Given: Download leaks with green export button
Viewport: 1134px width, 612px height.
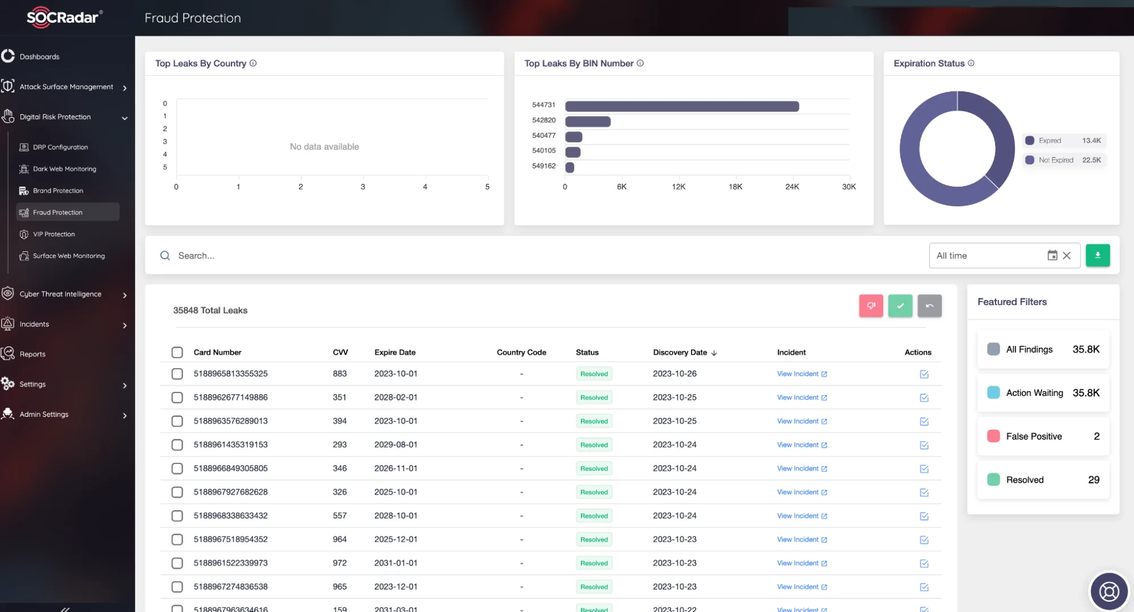Looking at the screenshot, I should [x=1097, y=255].
